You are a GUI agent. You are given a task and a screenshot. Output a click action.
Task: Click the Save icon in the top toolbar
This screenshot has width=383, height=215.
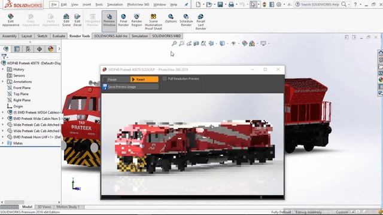pos(220,4)
